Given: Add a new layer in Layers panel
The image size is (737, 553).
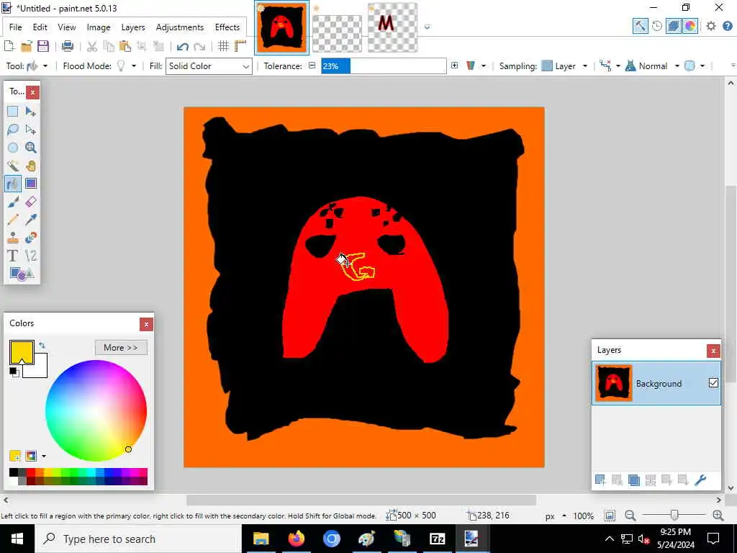Looking at the screenshot, I should click(600, 480).
